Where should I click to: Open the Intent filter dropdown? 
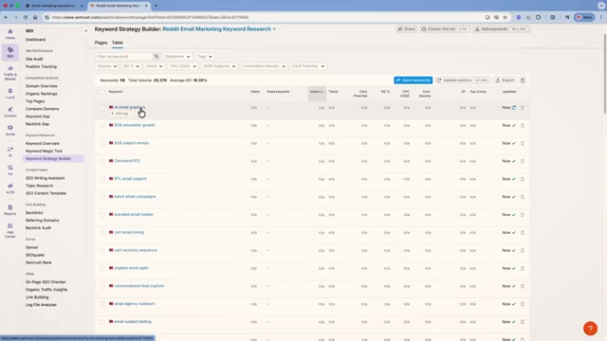[x=154, y=66]
